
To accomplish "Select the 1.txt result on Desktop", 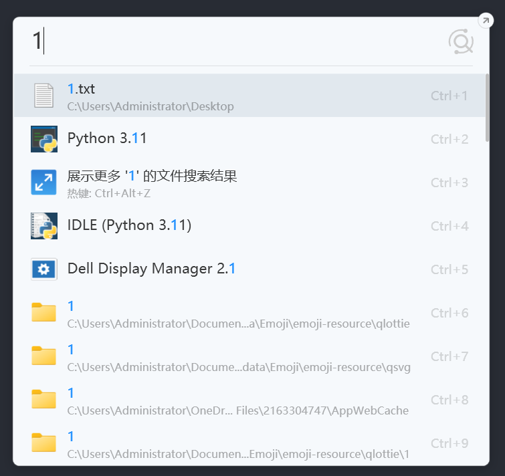I will 249,96.
